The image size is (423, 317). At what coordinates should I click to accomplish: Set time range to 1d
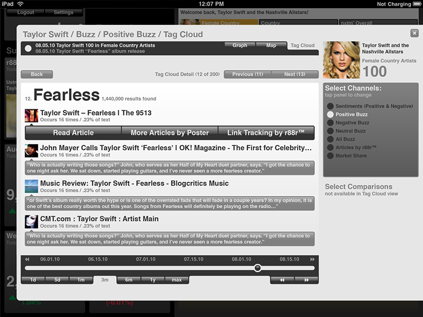(33, 280)
